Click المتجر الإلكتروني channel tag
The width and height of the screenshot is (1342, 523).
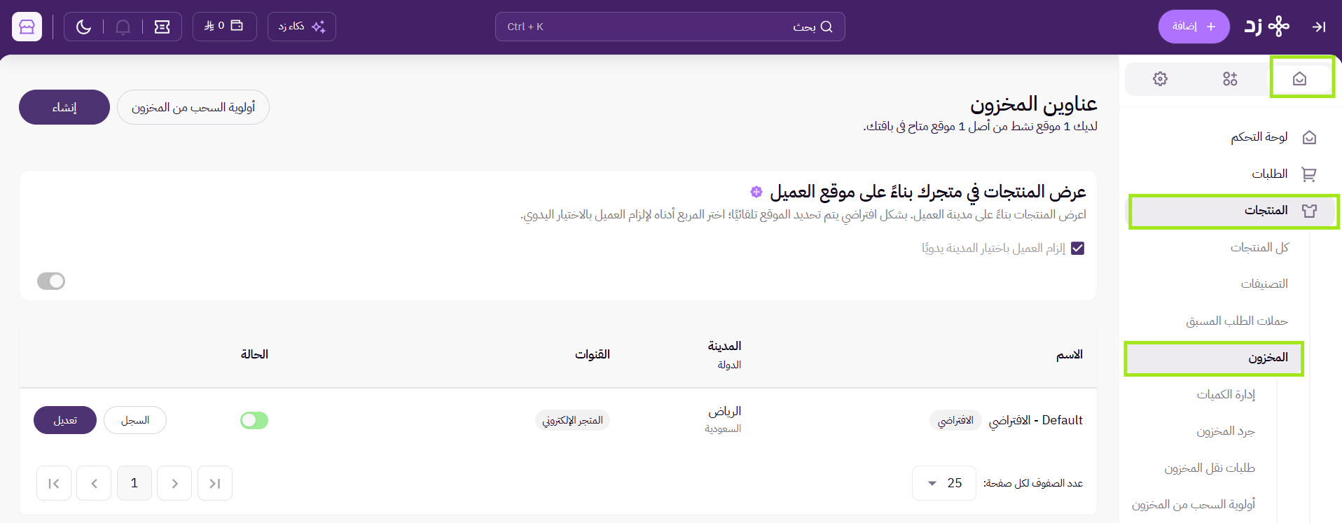572,420
